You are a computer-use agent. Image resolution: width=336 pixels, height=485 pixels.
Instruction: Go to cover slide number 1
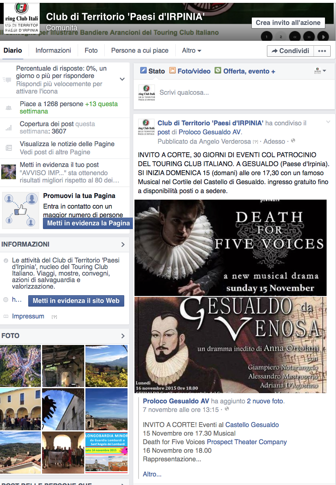(267, 37)
